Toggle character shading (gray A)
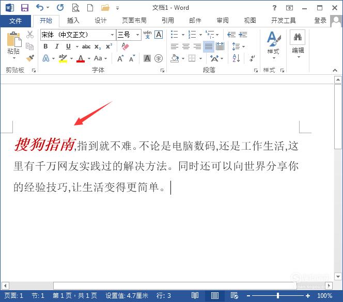343x302 pixels. 147,58
